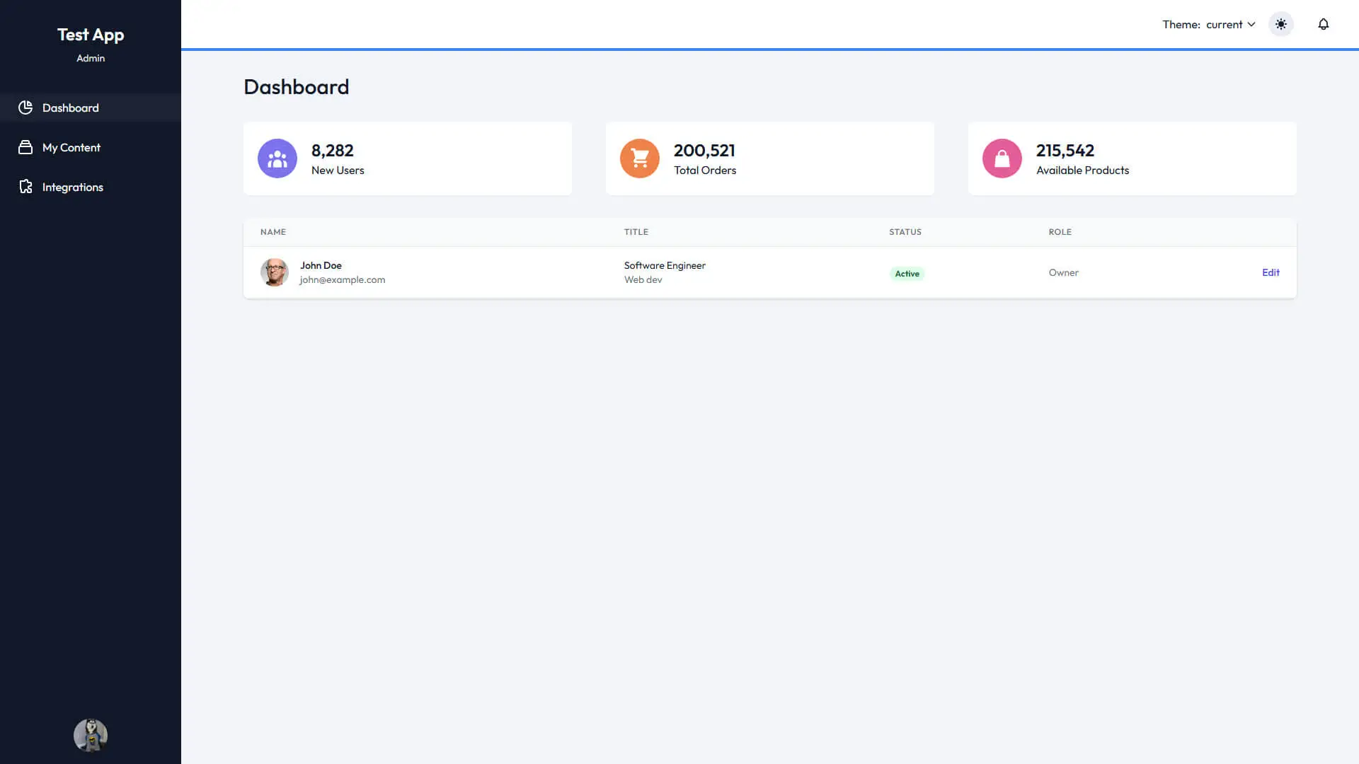The width and height of the screenshot is (1359, 764).
Task: Select the Total Orders shopping cart icon
Action: click(x=640, y=158)
